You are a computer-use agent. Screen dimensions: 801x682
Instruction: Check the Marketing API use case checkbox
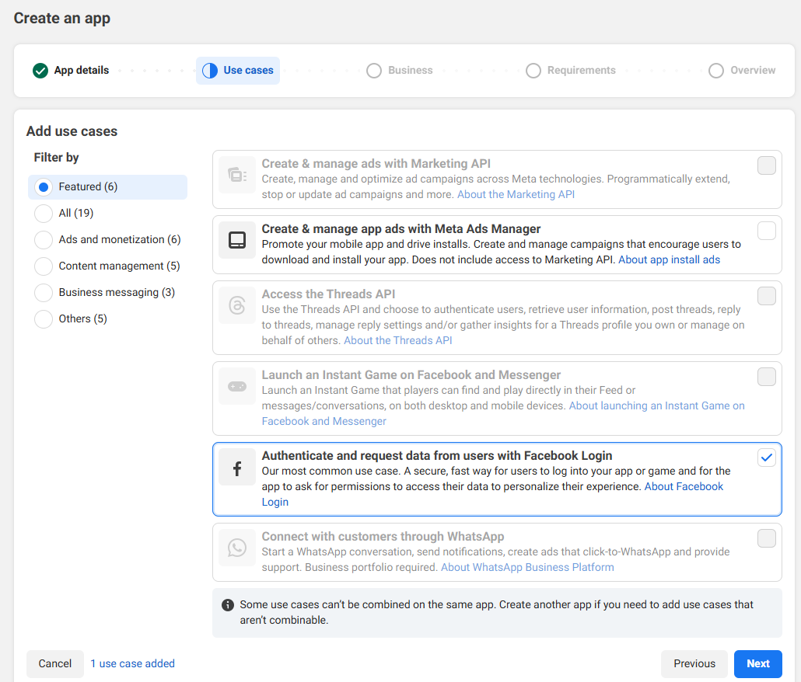[x=767, y=165]
